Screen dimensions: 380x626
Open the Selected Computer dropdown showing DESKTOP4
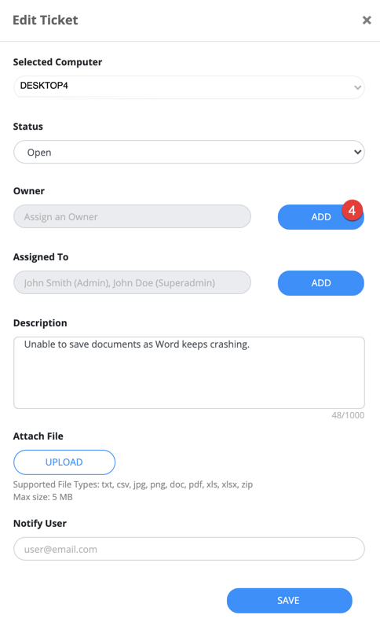click(x=189, y=87)
